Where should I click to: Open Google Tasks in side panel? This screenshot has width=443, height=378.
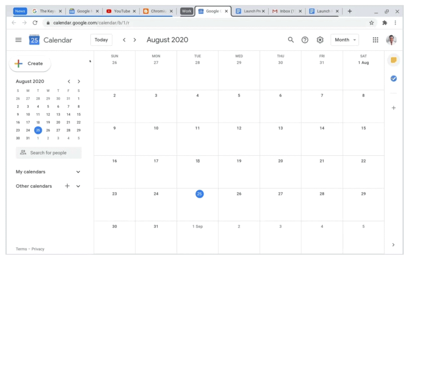tap(394, 79)
